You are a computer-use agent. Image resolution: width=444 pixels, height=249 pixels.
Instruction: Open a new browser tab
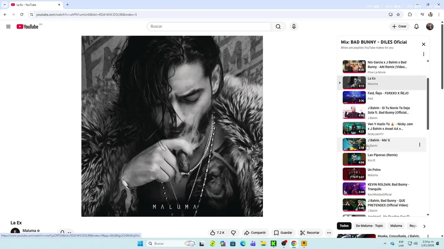[67, 5]
